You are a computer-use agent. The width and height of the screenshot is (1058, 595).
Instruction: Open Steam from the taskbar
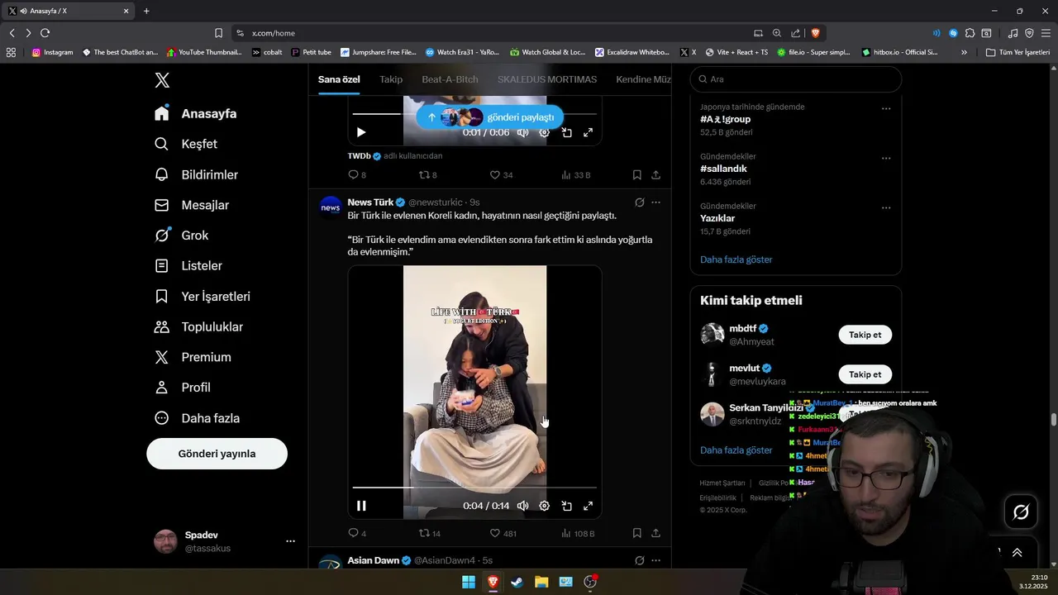[x=517, y=582]
